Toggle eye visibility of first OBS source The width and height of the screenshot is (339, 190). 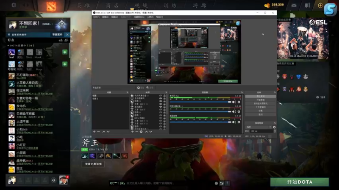tap(161, 95)
